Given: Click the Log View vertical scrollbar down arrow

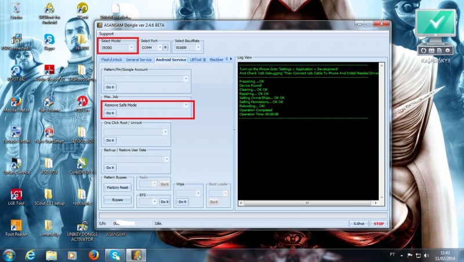Looking at the screenshot, I should coord(382,197).
